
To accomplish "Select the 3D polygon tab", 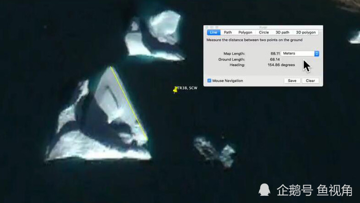I will [306, 33].
